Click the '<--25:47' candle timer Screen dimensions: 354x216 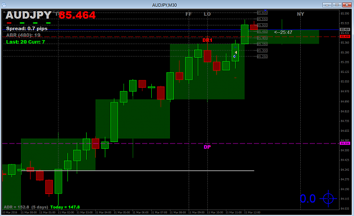point(283,32)
